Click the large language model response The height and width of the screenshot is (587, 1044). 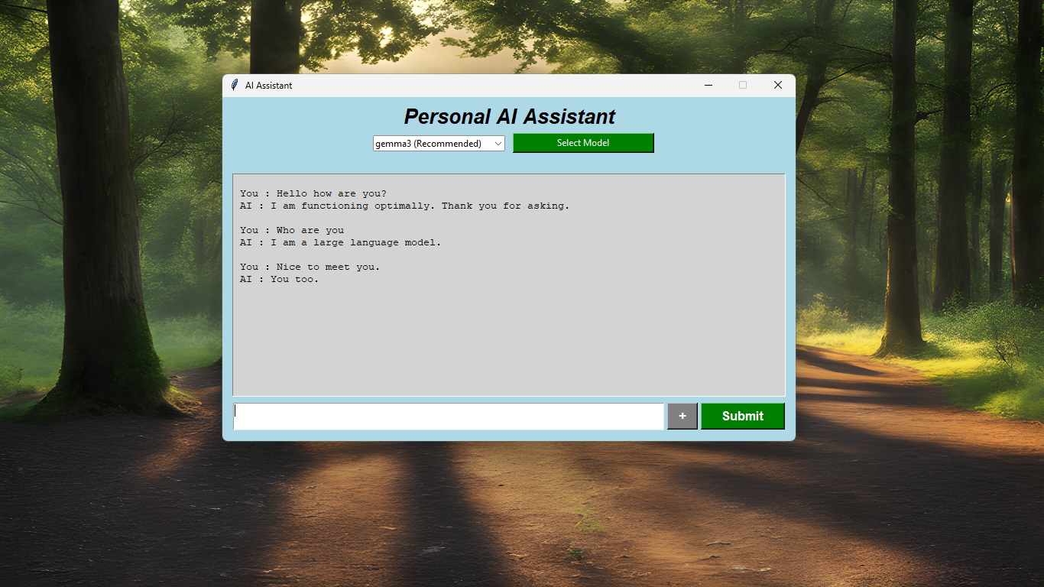(339, 242)
